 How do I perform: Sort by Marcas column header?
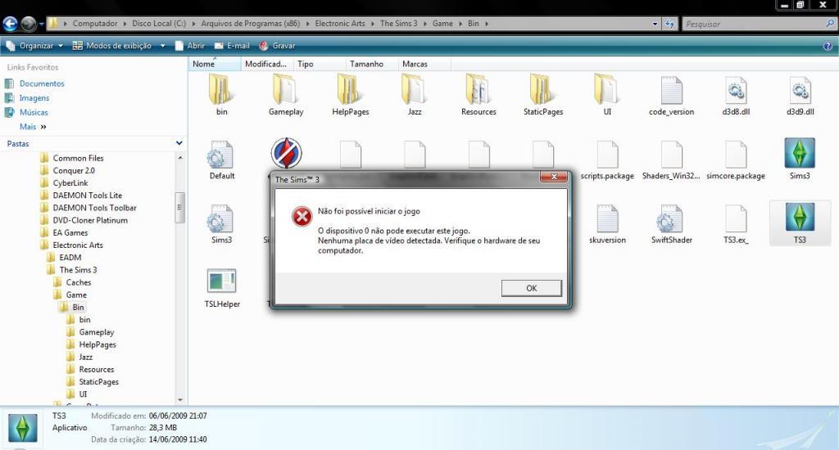424,64
